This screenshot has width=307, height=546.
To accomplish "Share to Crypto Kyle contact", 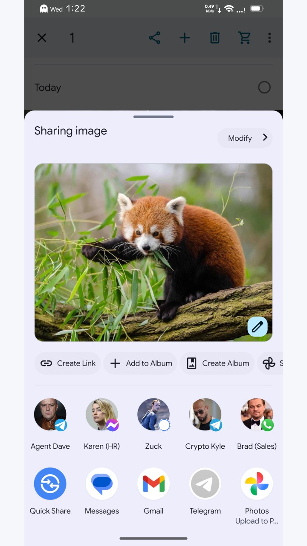I will point(205,424).
